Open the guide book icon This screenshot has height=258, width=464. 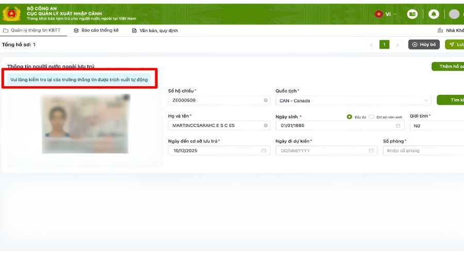point(412,14)
